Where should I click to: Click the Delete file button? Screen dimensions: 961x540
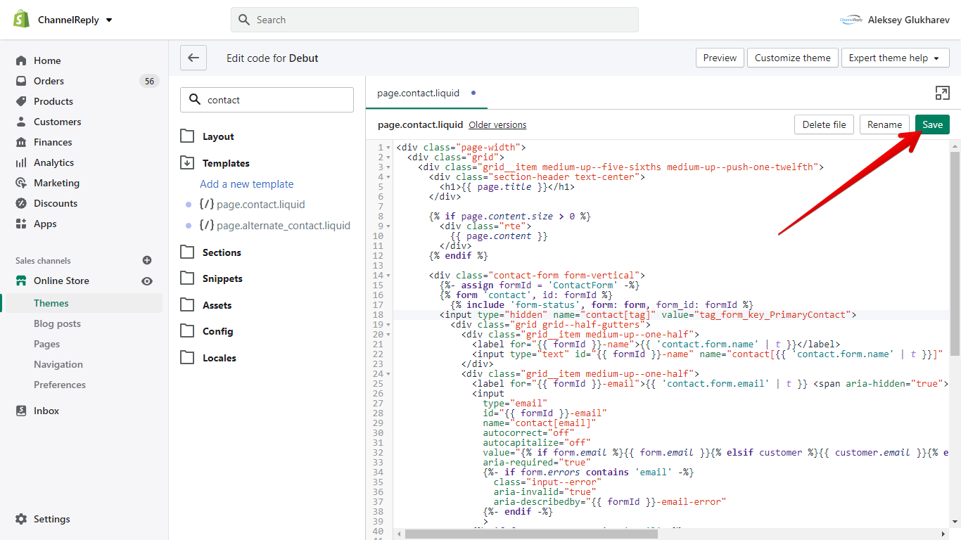click(824, 124)
